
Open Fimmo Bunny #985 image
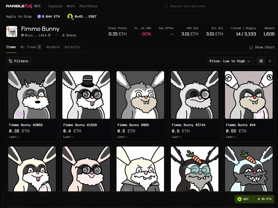(140, 95)
